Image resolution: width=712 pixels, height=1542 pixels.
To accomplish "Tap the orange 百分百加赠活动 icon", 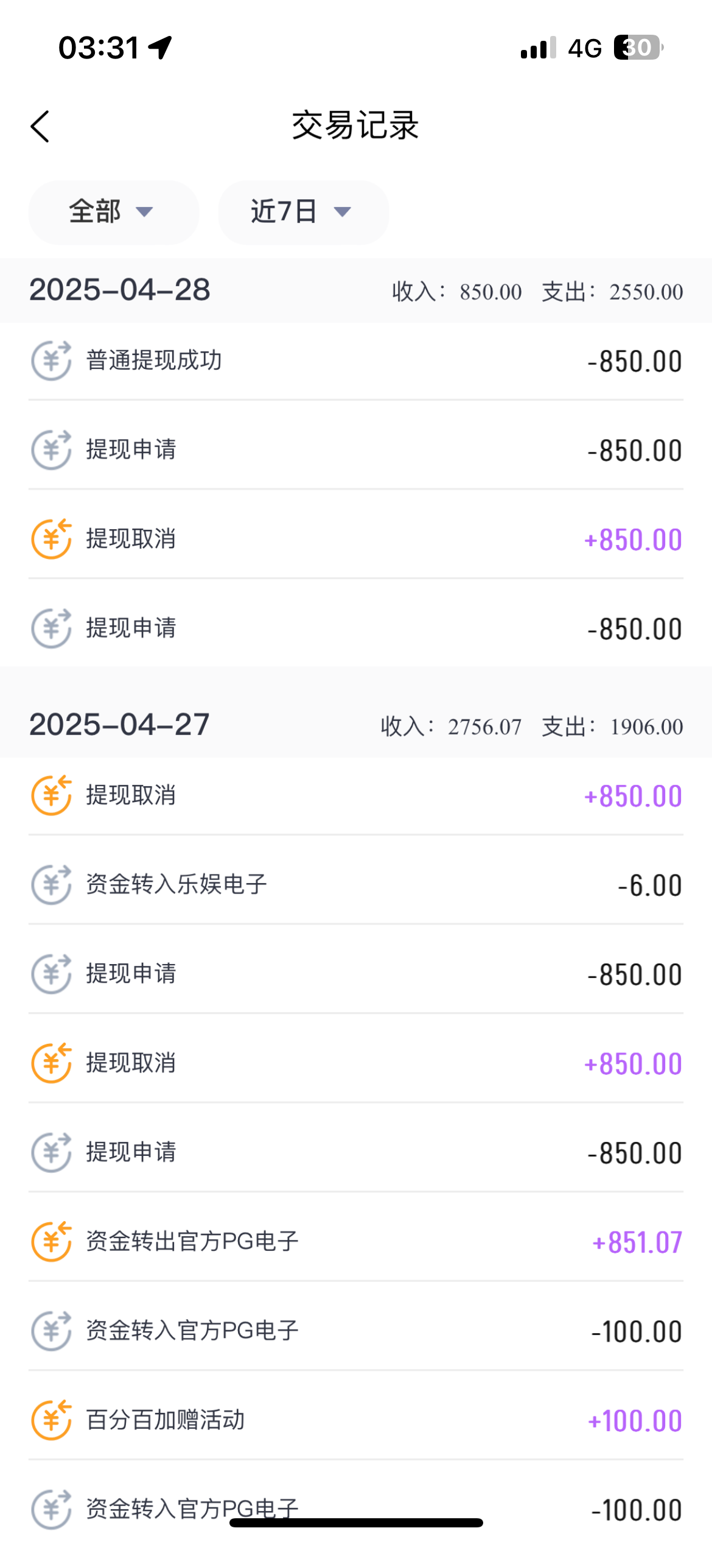I will (x=51, y=1420).
